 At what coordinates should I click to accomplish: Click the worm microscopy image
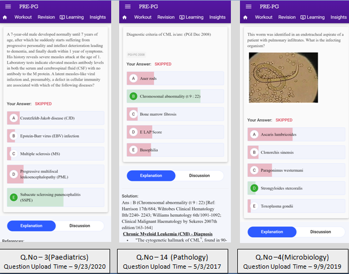(283, 77)
